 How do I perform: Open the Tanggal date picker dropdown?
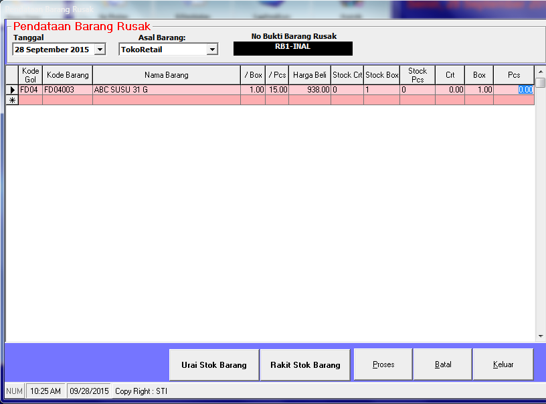[100, 48]
